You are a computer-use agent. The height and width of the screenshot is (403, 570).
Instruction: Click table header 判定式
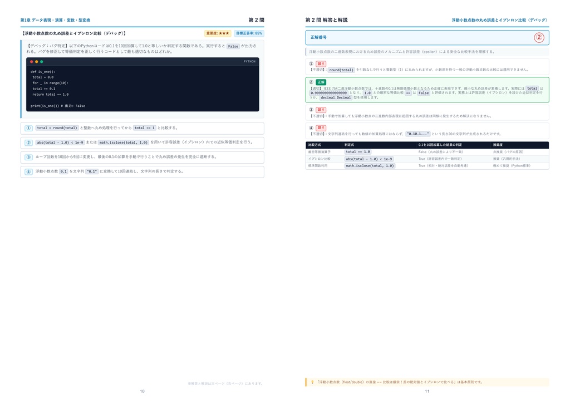[349, 145]
